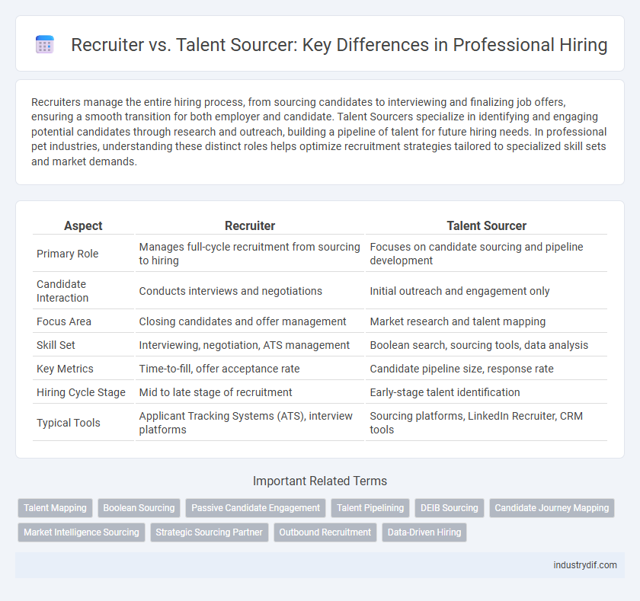Viewport: 640px width, 601px height.
Task: Click 'Interviewing, negotiation, ATS management' cell
Action: 250,345
